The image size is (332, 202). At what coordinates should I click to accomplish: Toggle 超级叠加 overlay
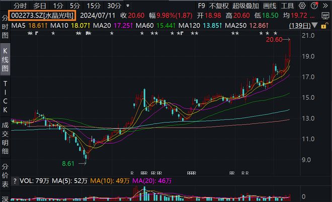click(x=245, y=6)
